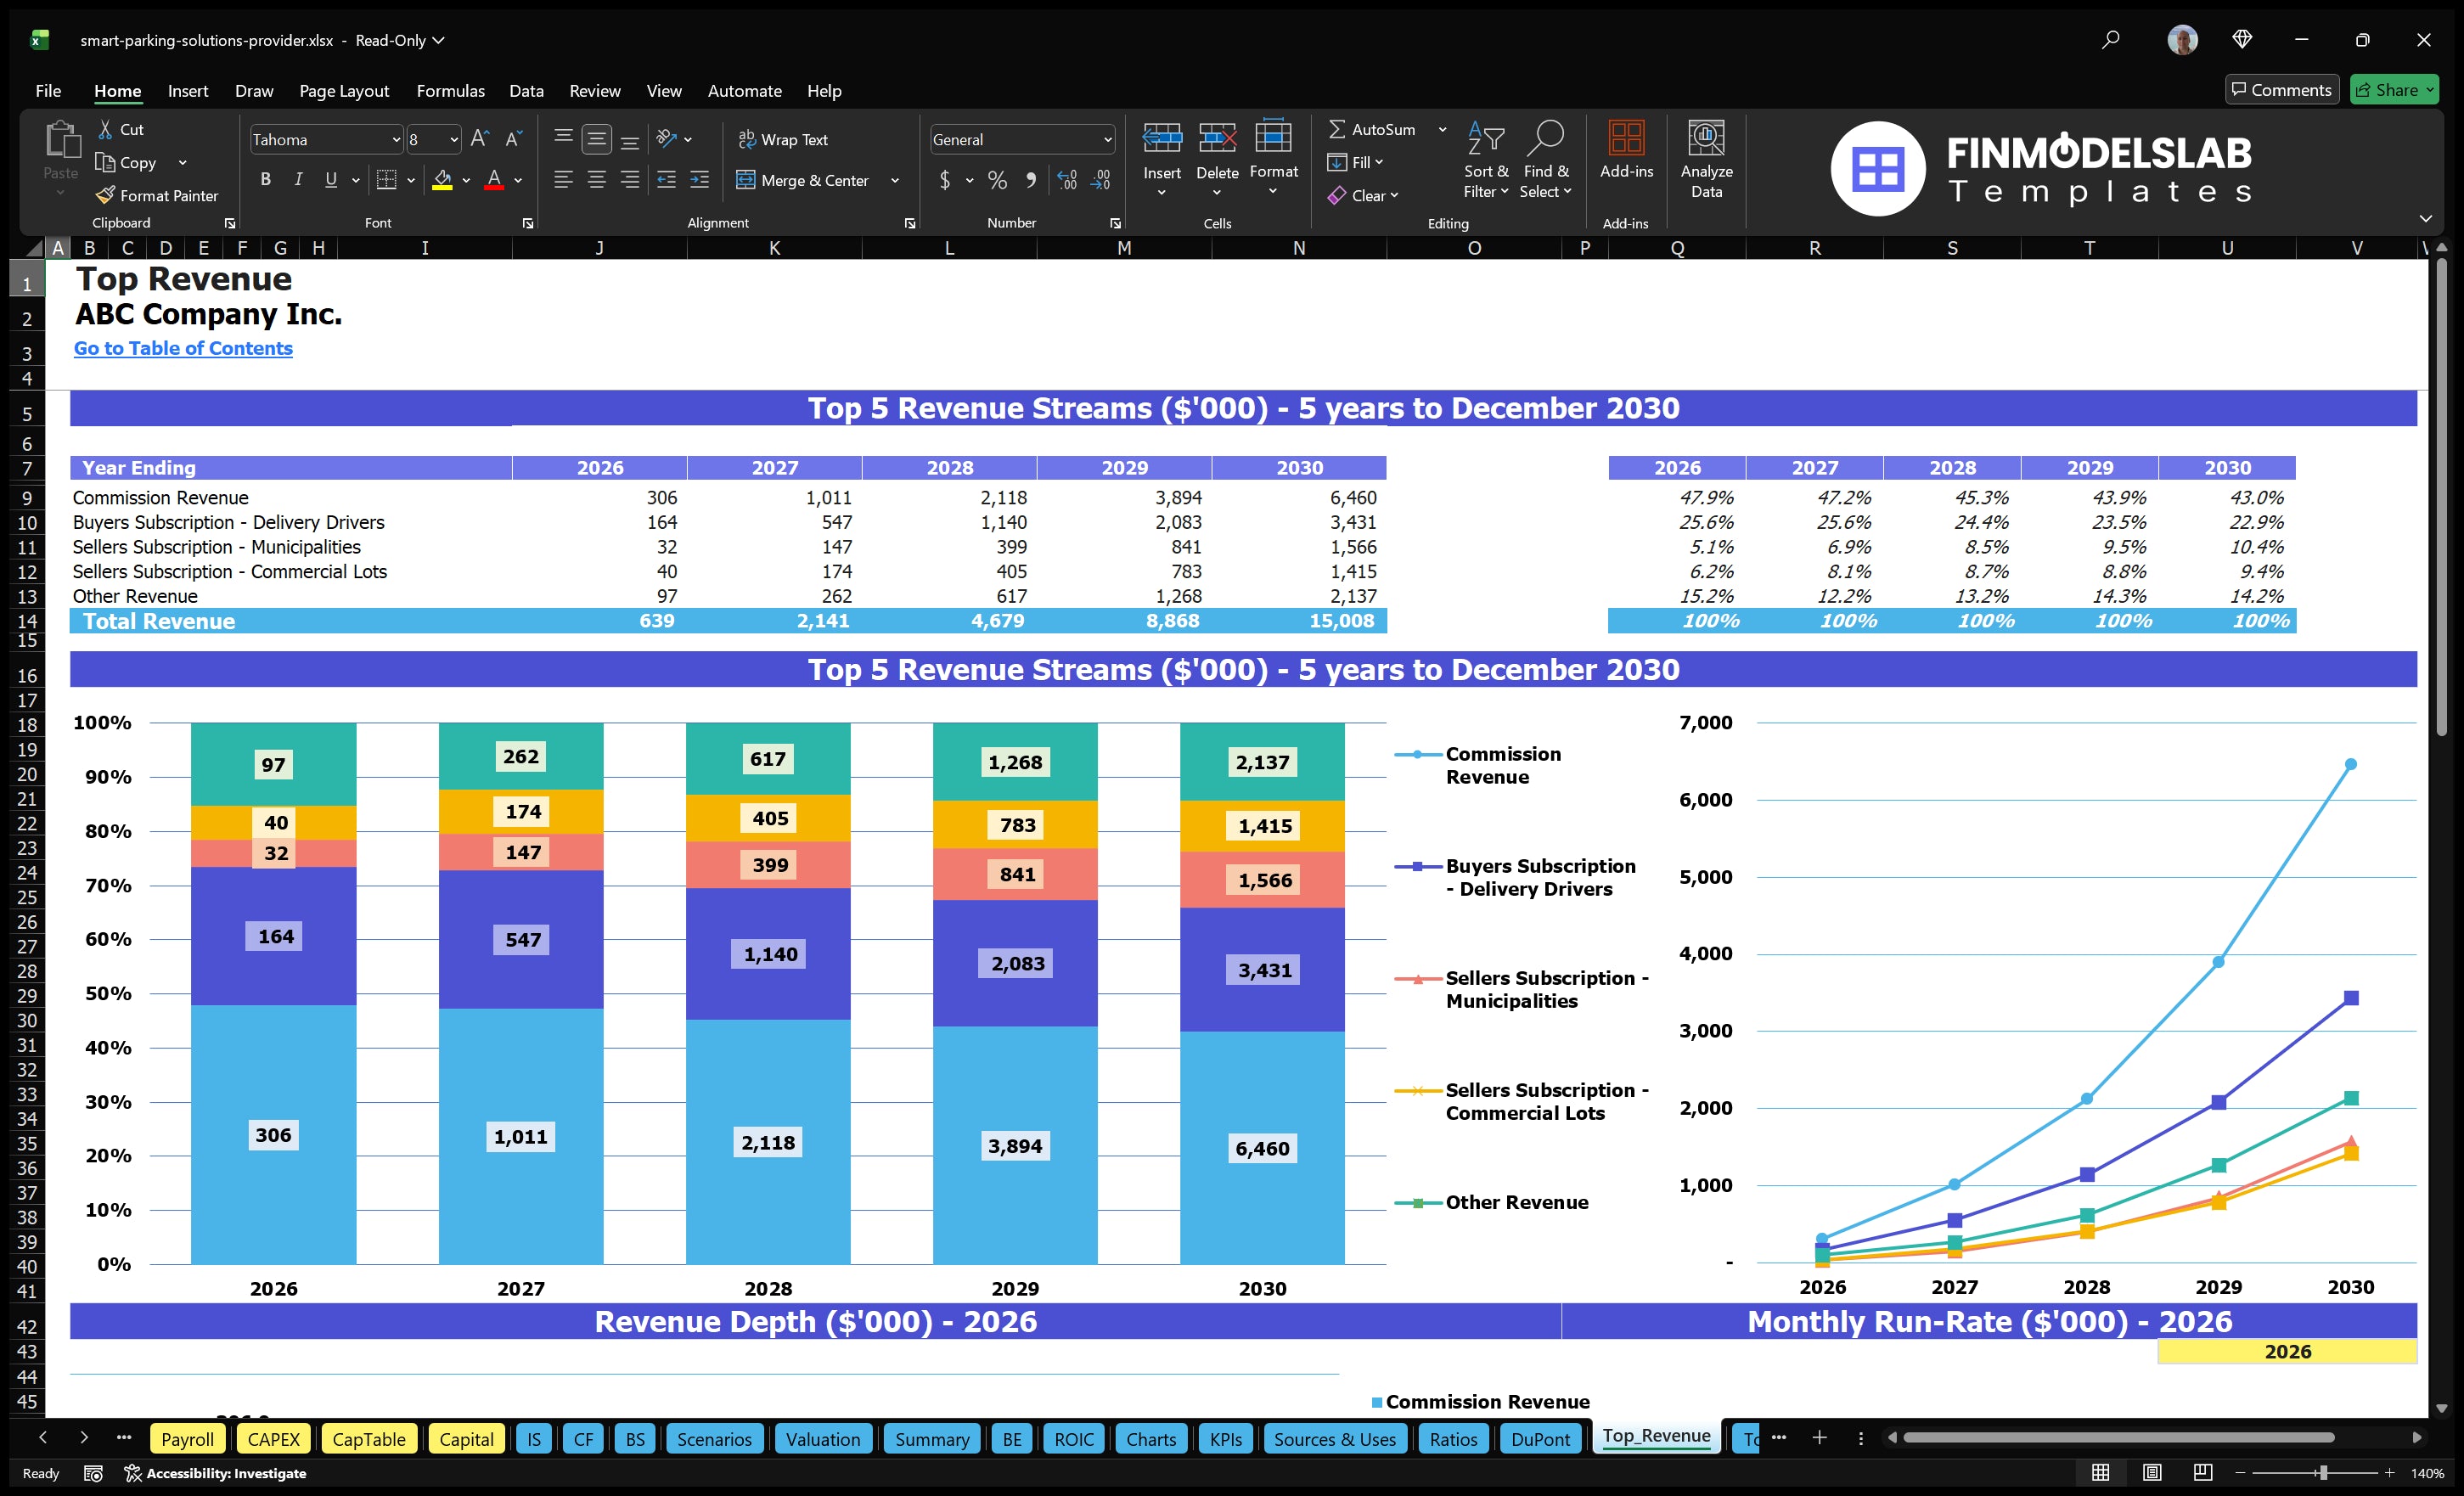Enable underline formatting
This screenshot has width=2464, height=1496.
[x=330, y=180]
